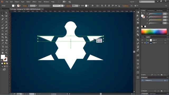Image resolution: width=169 pixels, height=95 pixels.
Task: Click target circle for Layer 1
Action: (165, 43)
